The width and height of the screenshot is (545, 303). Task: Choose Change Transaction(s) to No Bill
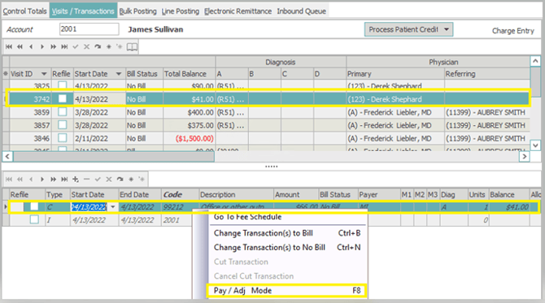point(287,248)
